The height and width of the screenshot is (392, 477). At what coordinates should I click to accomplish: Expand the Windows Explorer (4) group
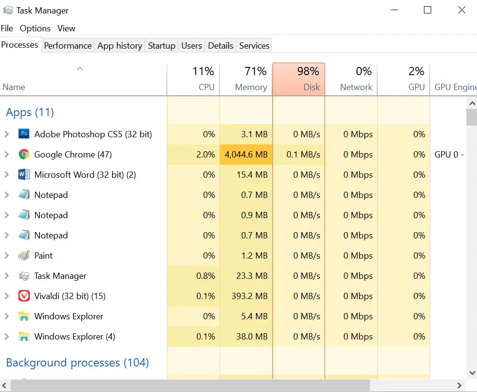[x=7, y=337]
